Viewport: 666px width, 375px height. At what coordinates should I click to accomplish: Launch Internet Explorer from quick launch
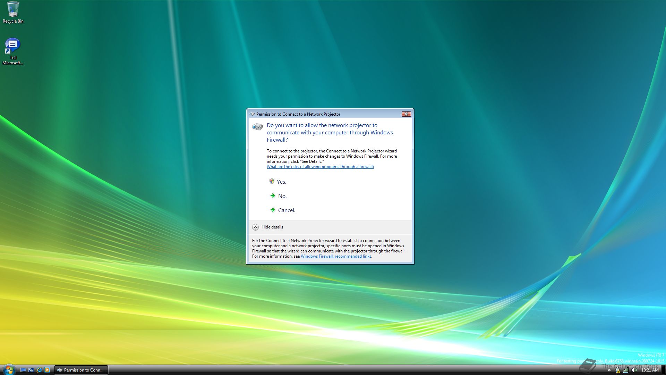pyautogui.click(x=39, y=370)
